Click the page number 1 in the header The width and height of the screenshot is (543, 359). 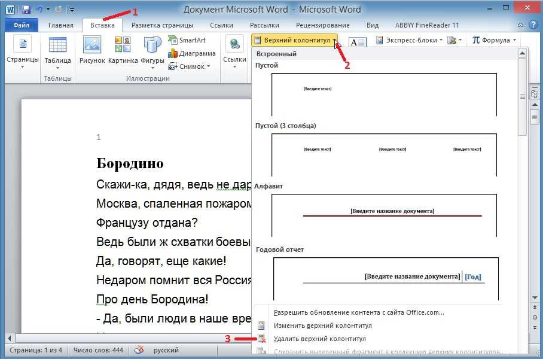(x=99, y=137)
